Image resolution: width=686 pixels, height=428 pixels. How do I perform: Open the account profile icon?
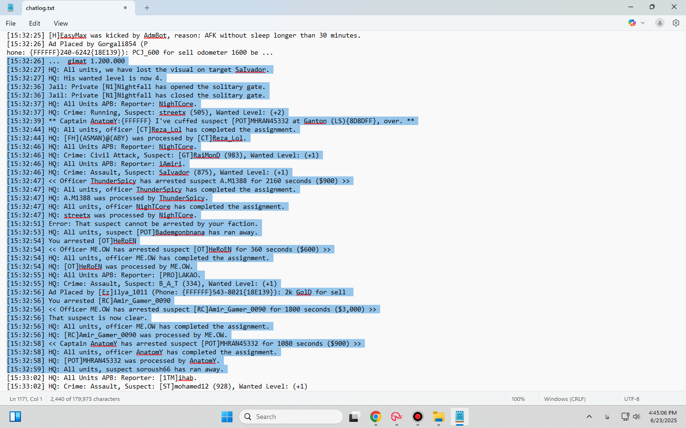click(x=660, y=23)
